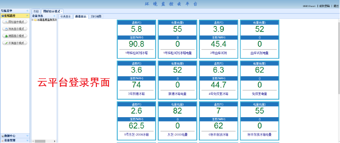Click the 数据中心 chart icon
The image size is (340, 143).
pyautogui.click(x=3, y=136)
